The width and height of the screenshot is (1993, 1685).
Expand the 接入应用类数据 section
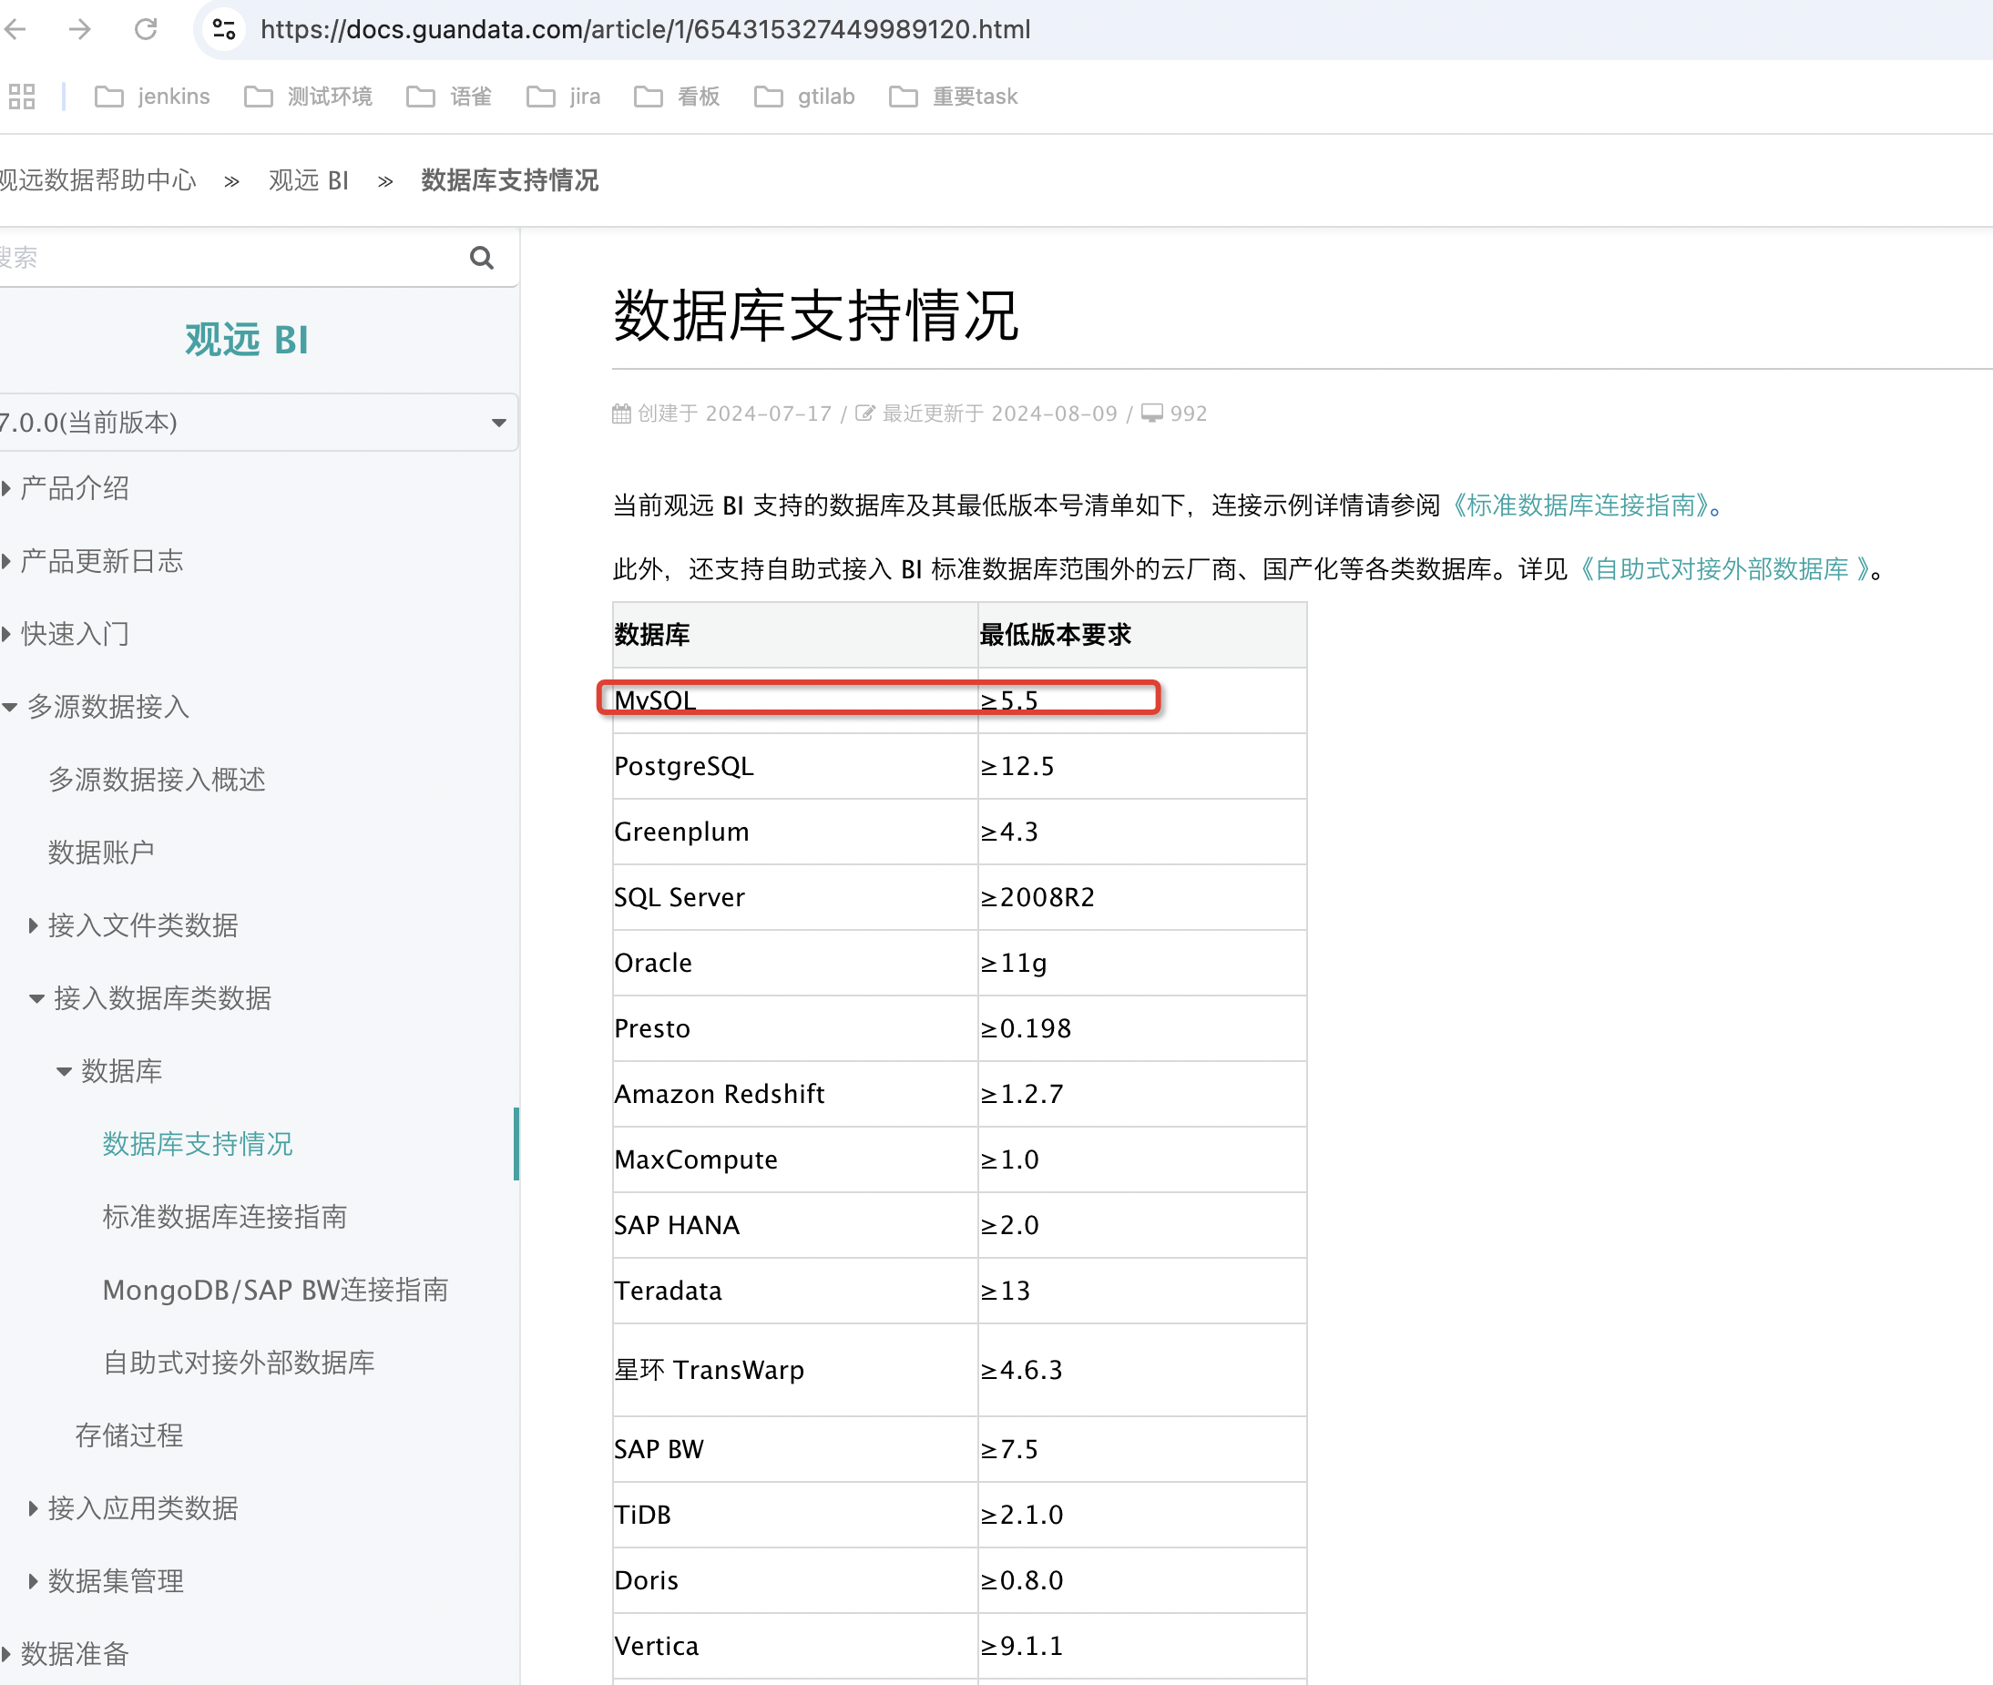point(134,1508)
